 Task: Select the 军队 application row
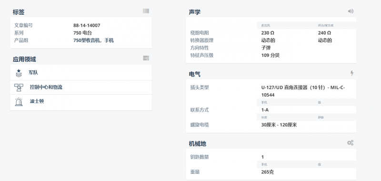(x=81, y=73)
